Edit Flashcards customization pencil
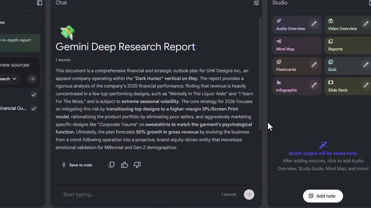Screen dimensions: 371x208 314,65
